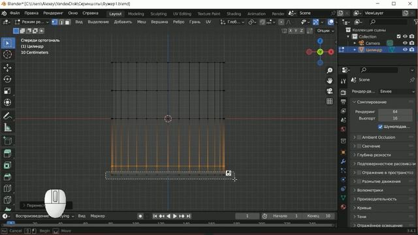Viewport: 418px width, 235px height.
Task: Open the Modifiers wrench tab
Action: [343, 161]
